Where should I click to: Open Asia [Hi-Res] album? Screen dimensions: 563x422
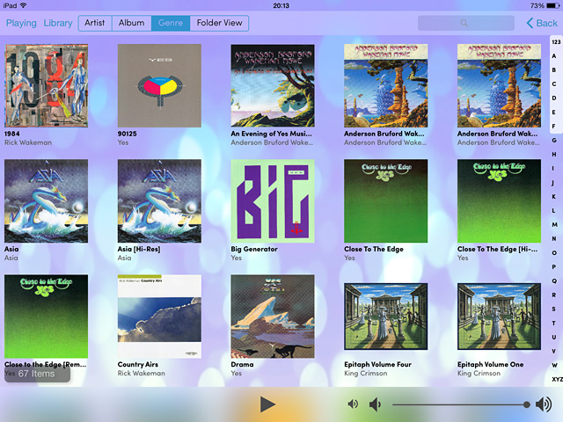point(159,200)
